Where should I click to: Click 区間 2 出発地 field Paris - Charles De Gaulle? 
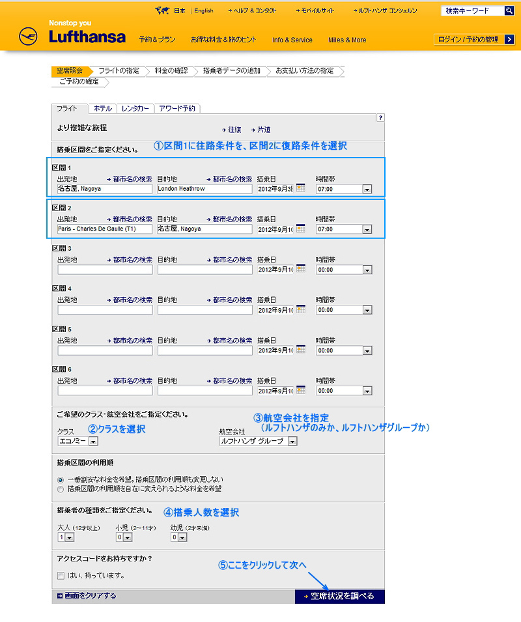(x=105, y=229)
